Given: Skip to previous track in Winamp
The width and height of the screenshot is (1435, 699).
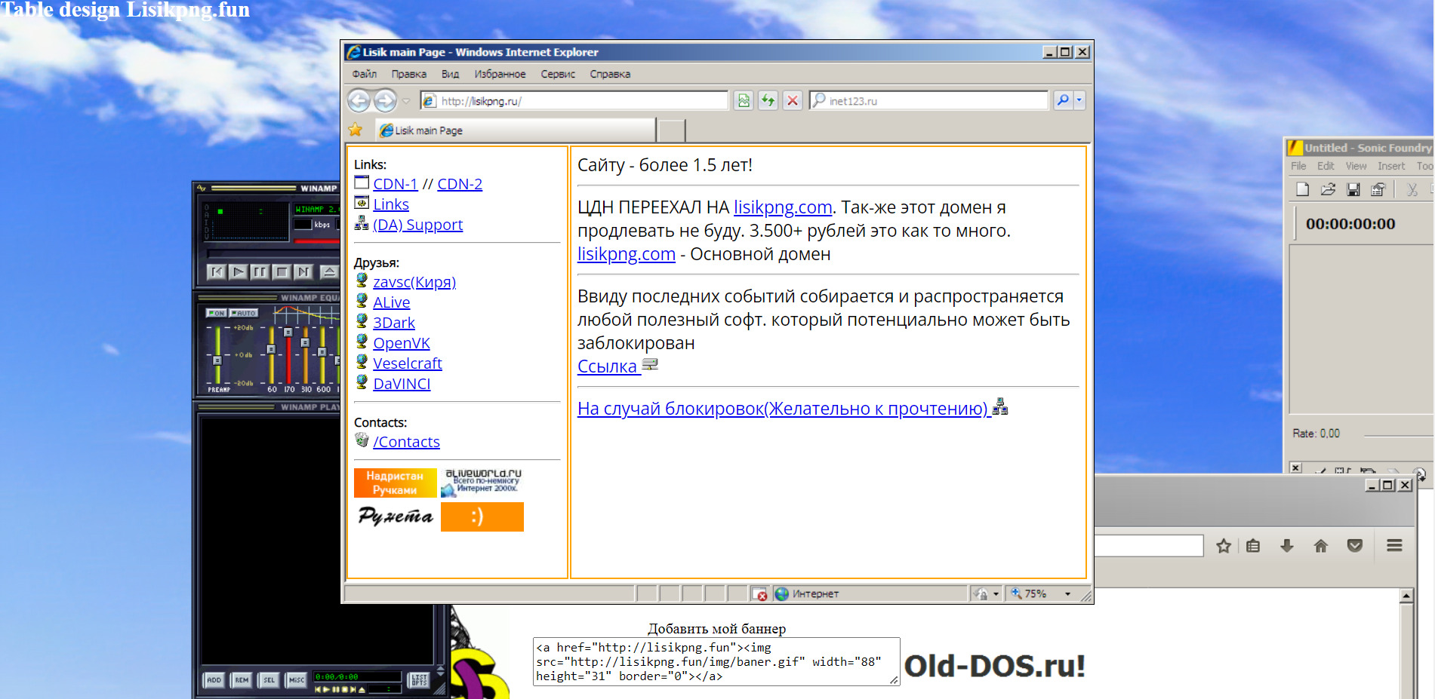Looking at the screenshot, I should coord(216,271).
